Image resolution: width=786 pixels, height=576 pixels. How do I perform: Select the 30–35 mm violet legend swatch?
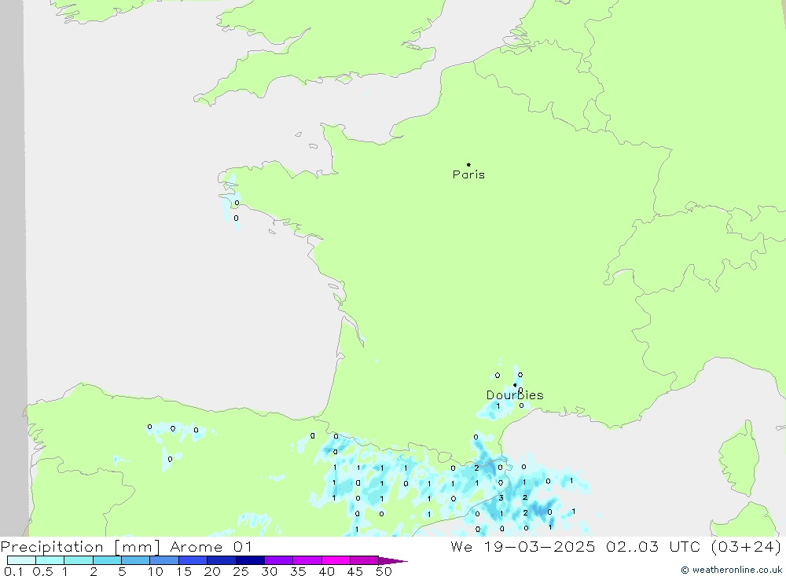[279, 560]
